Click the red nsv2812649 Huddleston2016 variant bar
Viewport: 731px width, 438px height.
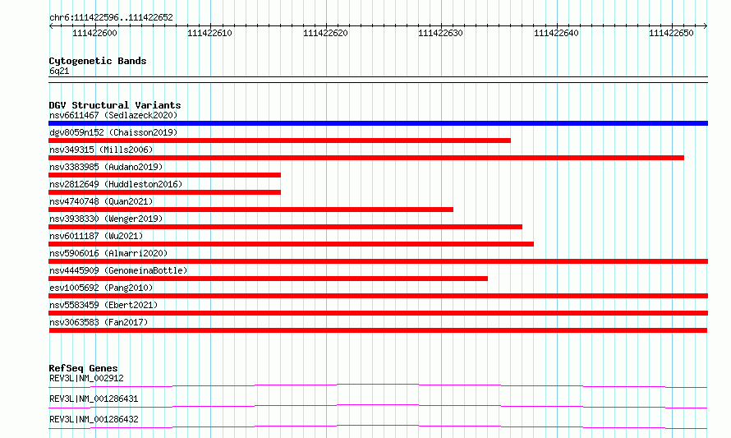[x=164, y=192]
